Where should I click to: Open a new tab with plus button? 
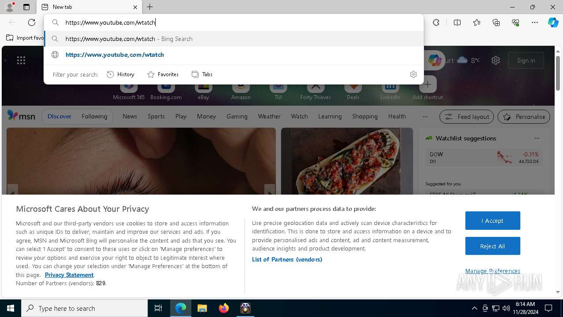(x=150, y=7)
